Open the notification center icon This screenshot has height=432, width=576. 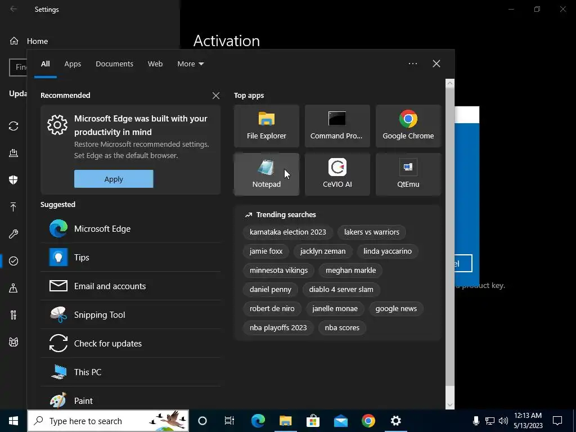557,421
